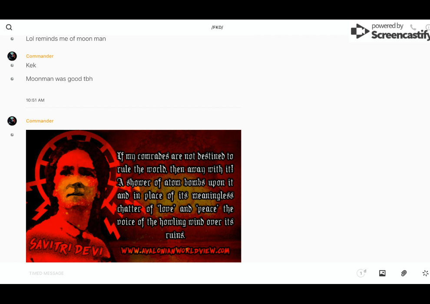This screenshot has width=430, height=304.
Task: Click status dot beside 'Moonman was good tbh'
Action: 12,79
